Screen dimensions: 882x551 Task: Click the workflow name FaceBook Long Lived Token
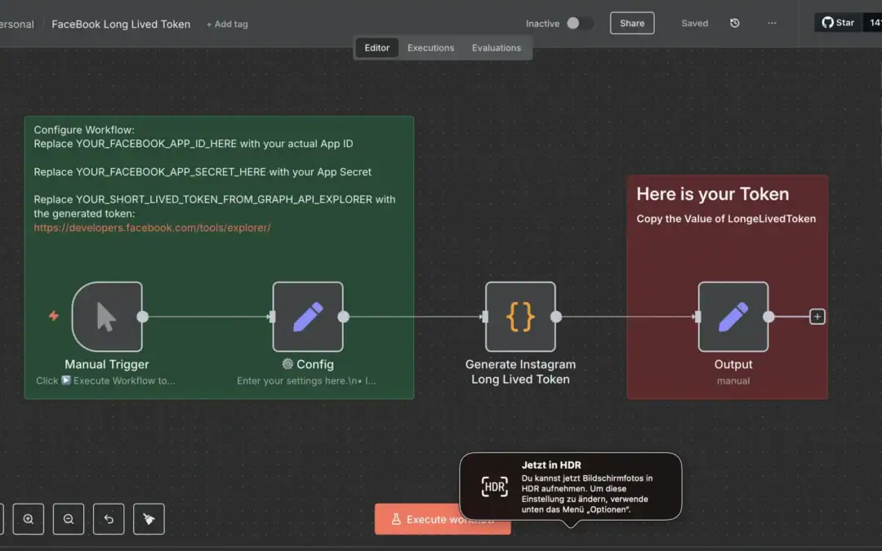(121, 24)
